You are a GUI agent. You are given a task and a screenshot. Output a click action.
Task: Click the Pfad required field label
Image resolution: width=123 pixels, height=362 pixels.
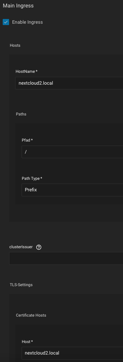tap(27, 140)
